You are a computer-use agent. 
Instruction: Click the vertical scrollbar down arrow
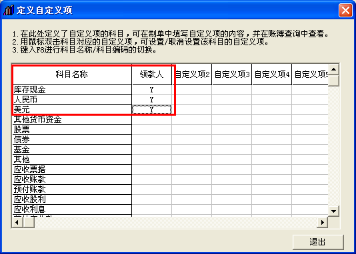[333, 211]
